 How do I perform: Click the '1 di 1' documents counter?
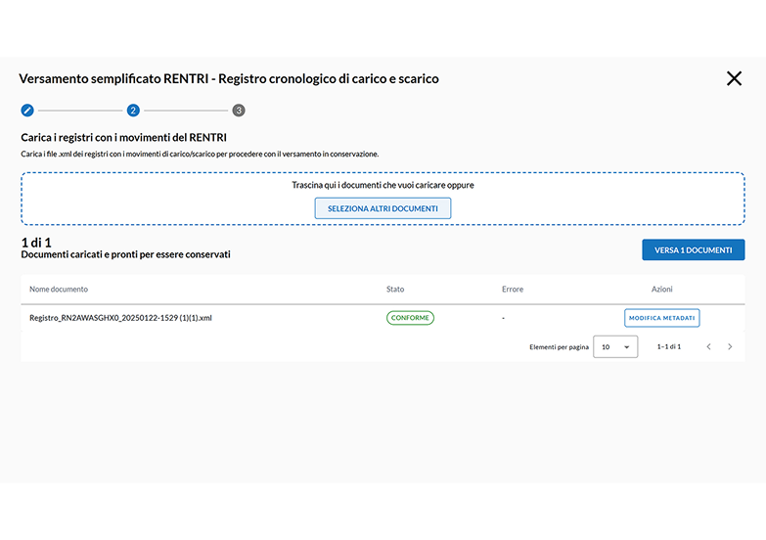tap(36, 243)
